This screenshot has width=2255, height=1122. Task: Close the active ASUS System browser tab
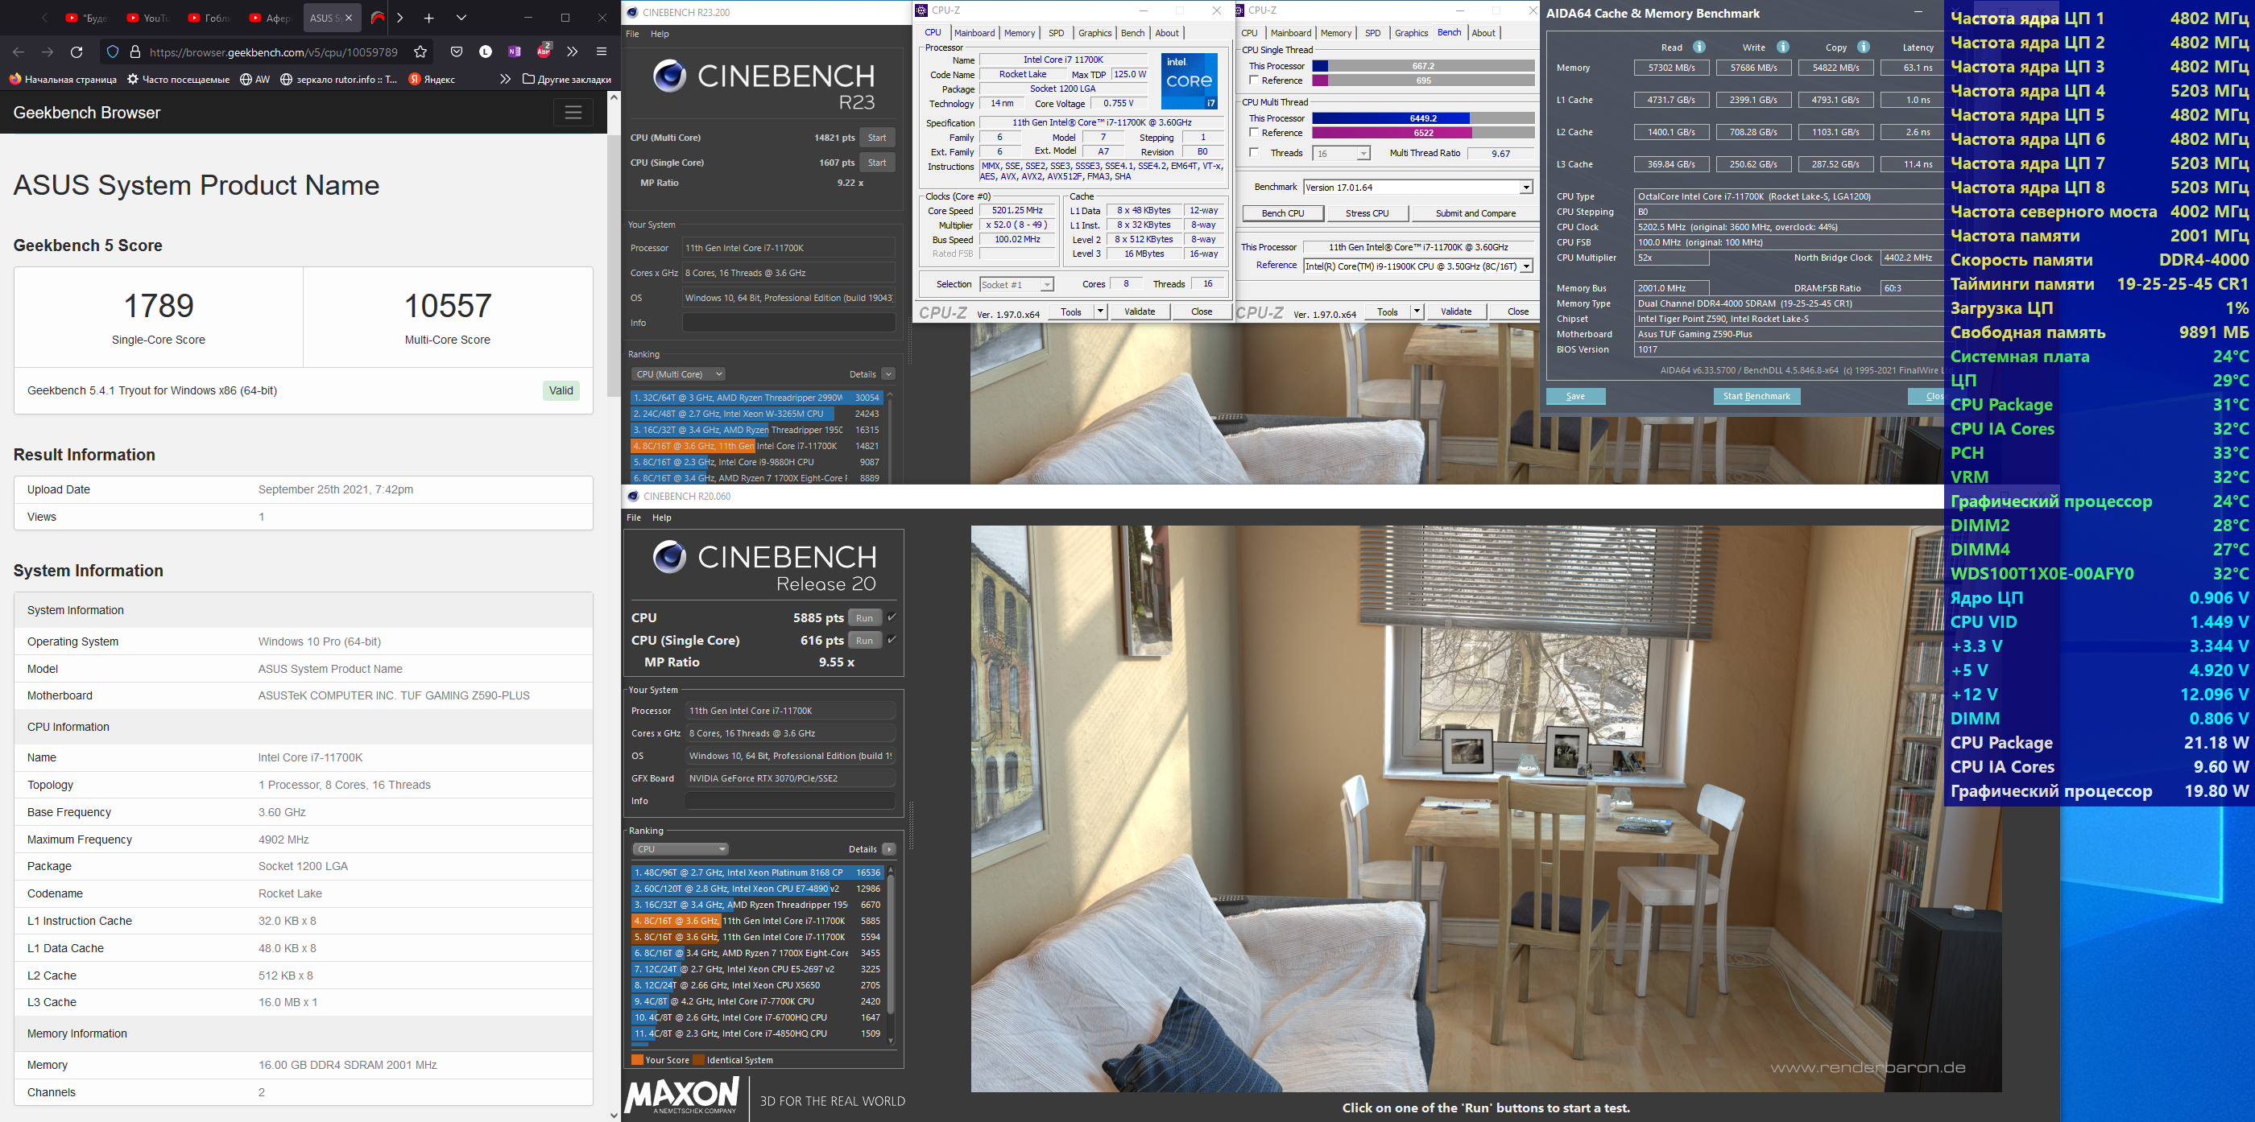pyautogui.click(x=350, y=18)
